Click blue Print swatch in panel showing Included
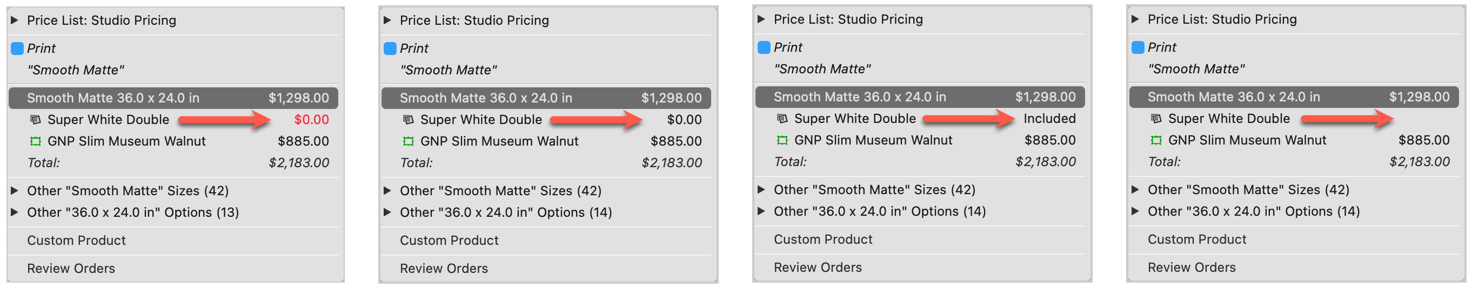 click(764, 47)
